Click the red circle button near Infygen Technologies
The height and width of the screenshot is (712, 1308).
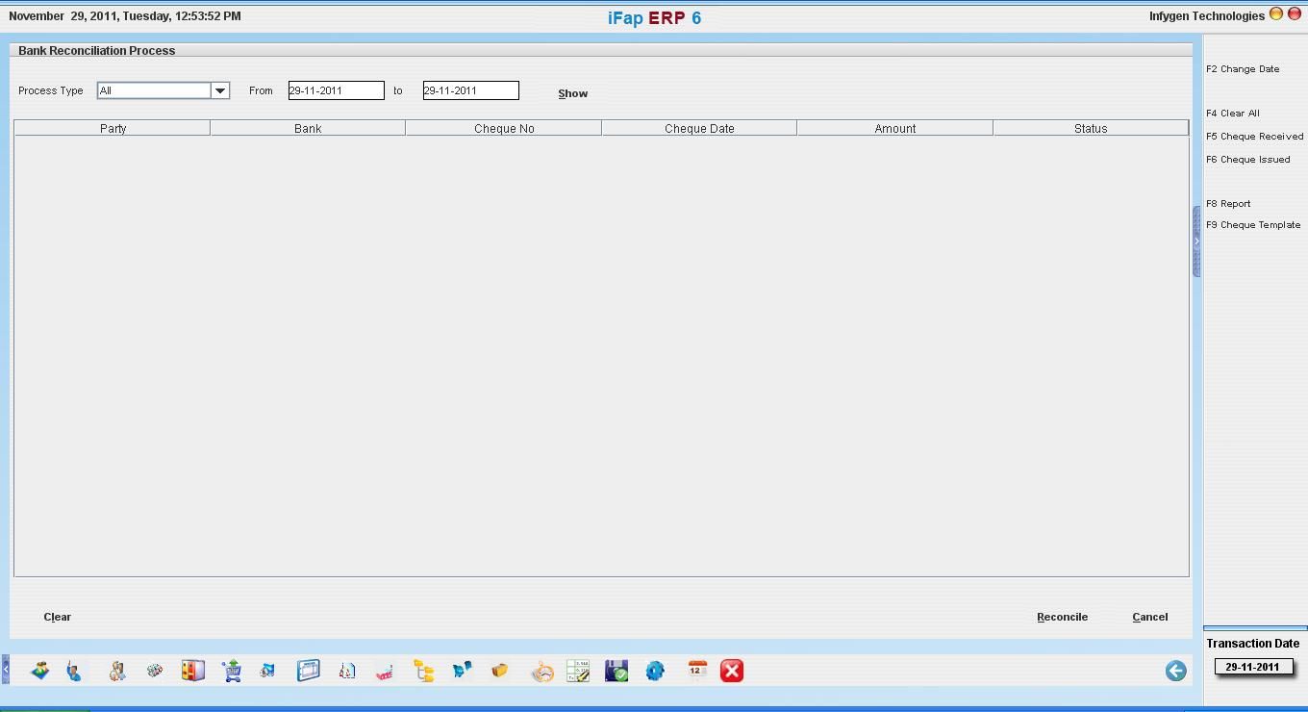click(1294, 14)
